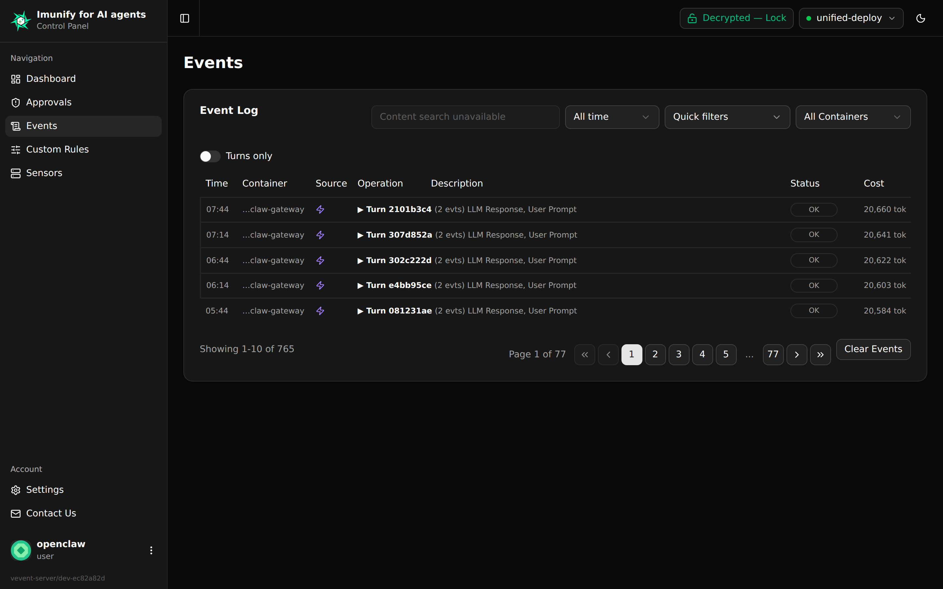943x589 pixels.
Task: Click the Contact Us envelope icon
Action: tap(16, 513)
